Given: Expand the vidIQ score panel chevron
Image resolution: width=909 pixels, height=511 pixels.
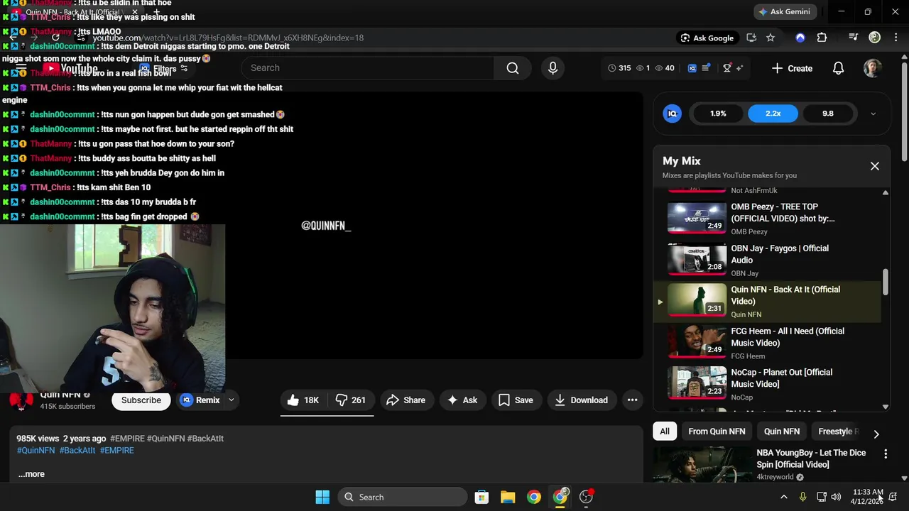Looking at the screenshot, I should click(x=873, y=114).
